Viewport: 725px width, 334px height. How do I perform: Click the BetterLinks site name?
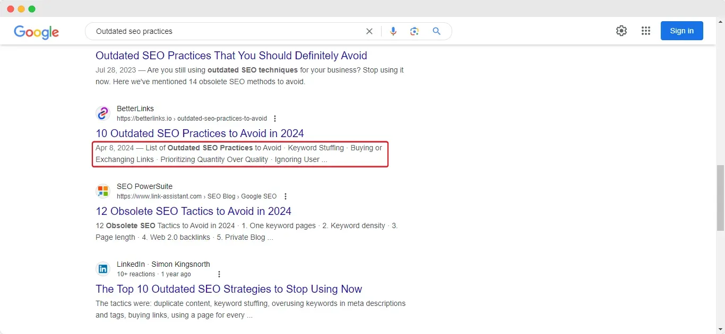point(135,109)
